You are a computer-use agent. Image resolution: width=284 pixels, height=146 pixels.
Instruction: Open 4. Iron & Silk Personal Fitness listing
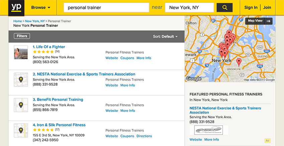tap(59, 125)
